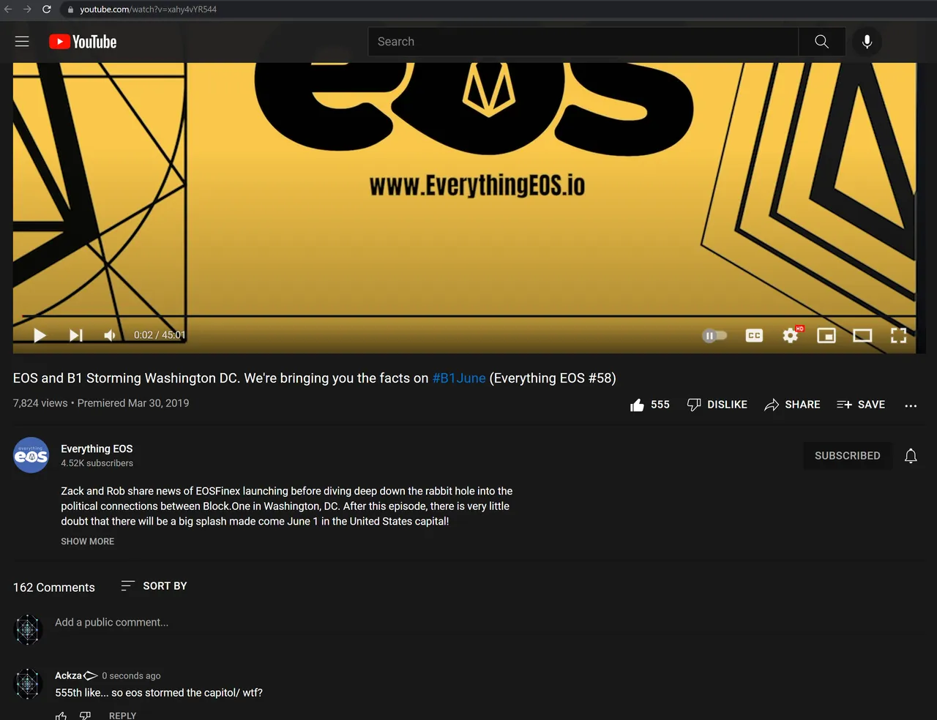Skip to the next video
Viewport: 937px width, 720px height.
[x=76, y=335]
